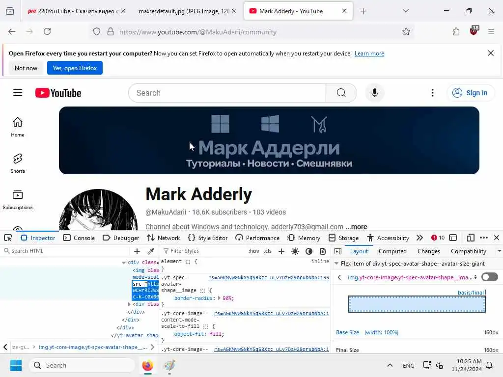
Task: Toggle .cls class panel
Action: coord(268,251)
